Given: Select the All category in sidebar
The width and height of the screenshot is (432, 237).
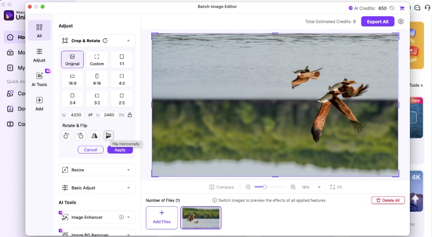Looking at the screenshot, I should click(39, 31).
